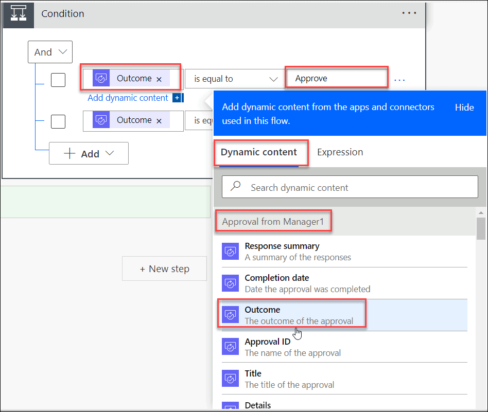Click the Approve value input field
Image resolution: width=488 pixels, height=412 pixels.
pyautogui.click(x=337, y=78)
